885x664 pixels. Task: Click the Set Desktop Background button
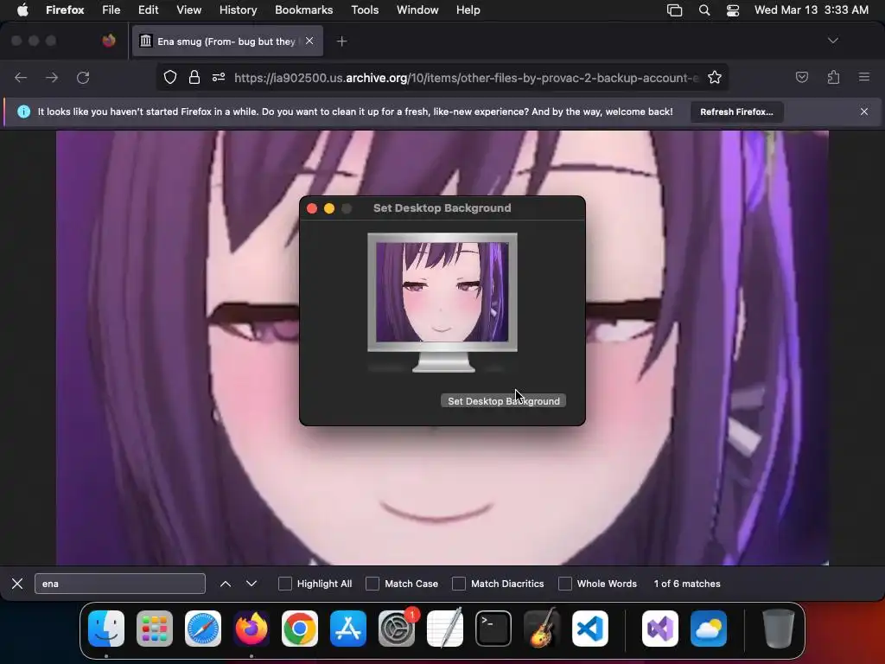(504, 401)
